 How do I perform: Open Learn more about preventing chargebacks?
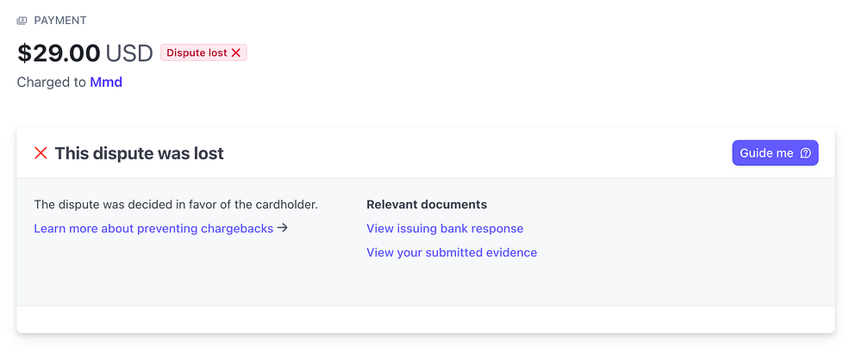[x=153, y=229]
